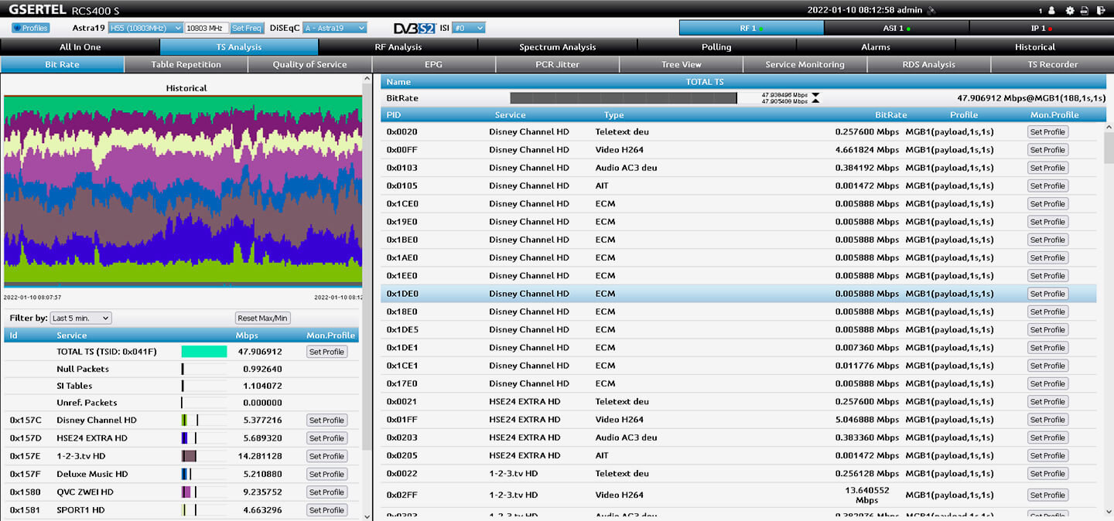Click the PID column header
The width and height of the screenshot is (1114, 521).
pos(394,115)
